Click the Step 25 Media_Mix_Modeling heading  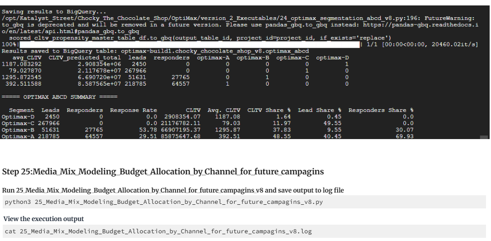163,172
